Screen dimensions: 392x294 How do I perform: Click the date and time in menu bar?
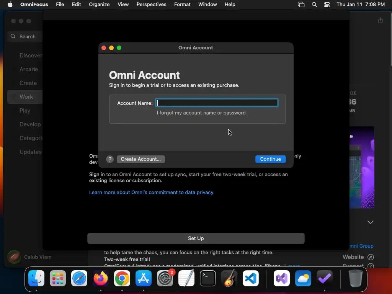(360, 5)
